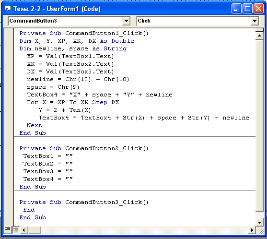267x239 pixels.
Task: Open the procedure dropdown showing Click
Action: click(255, 21)
